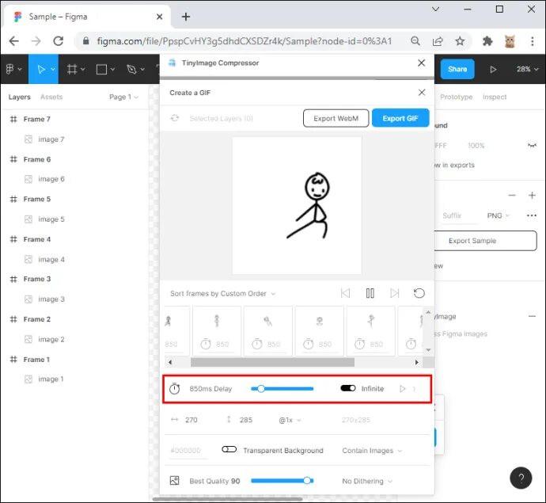Expand Frame tool options chevron
This screenshot has width=546, height=503.
[x=83, y=70]
